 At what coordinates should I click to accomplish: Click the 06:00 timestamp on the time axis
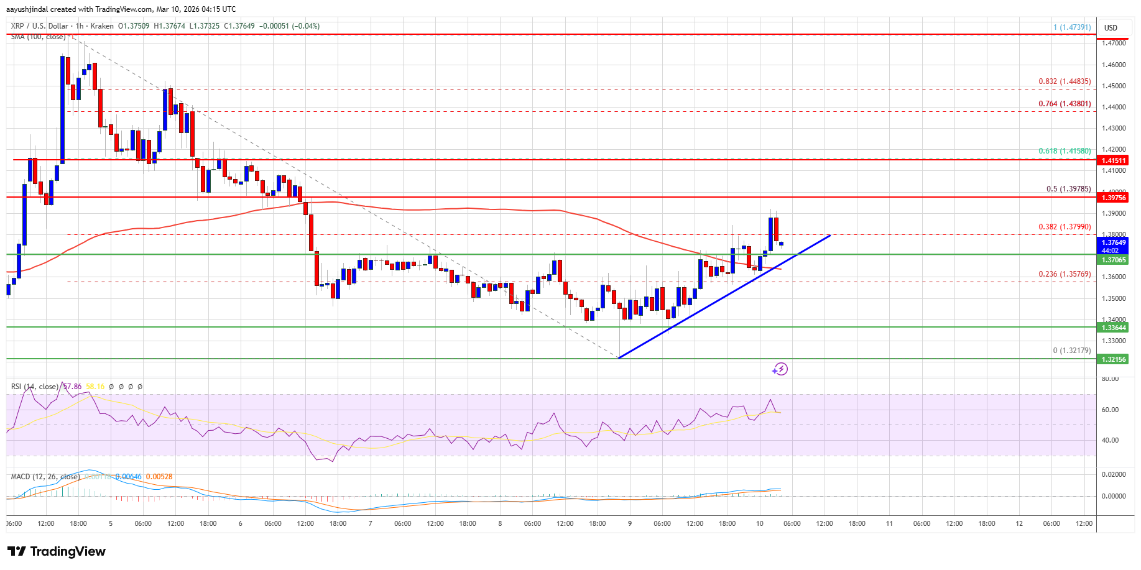coord(144,524)
